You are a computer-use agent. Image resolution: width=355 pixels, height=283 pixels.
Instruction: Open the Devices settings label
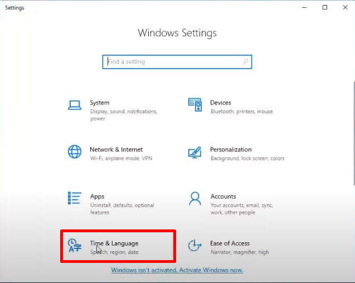click(221, 103)
